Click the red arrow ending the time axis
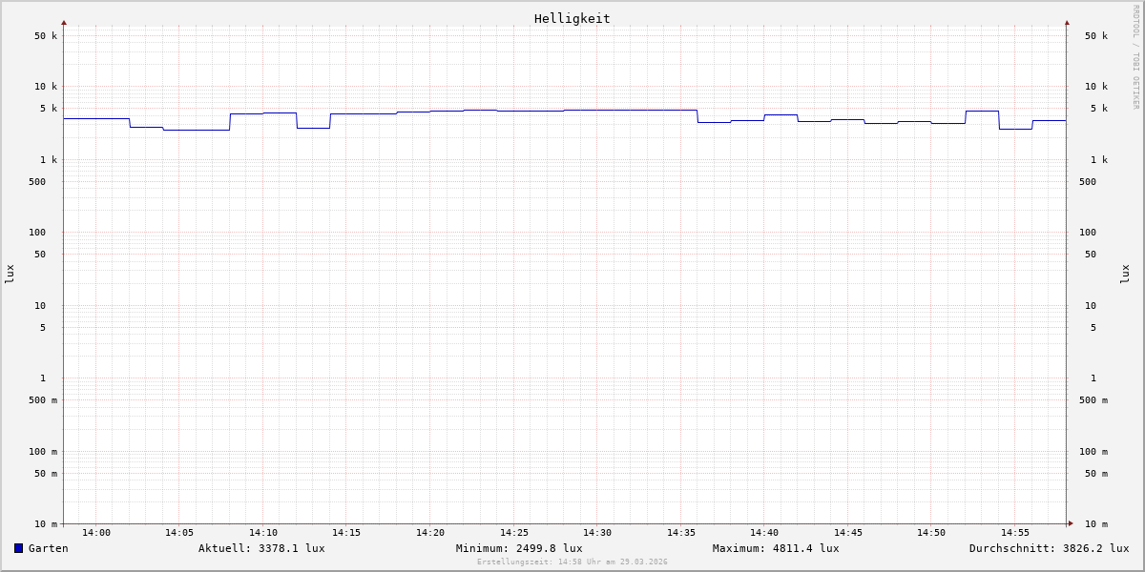 [1071, 523]
